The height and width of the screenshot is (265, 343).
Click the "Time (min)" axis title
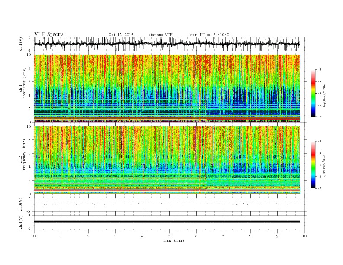173,240
